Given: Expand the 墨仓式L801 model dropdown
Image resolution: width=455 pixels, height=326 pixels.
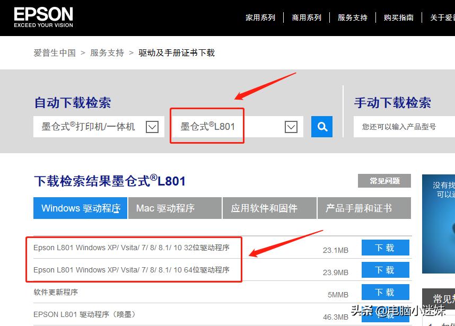Looking at the screenshot, I should 291,127.
